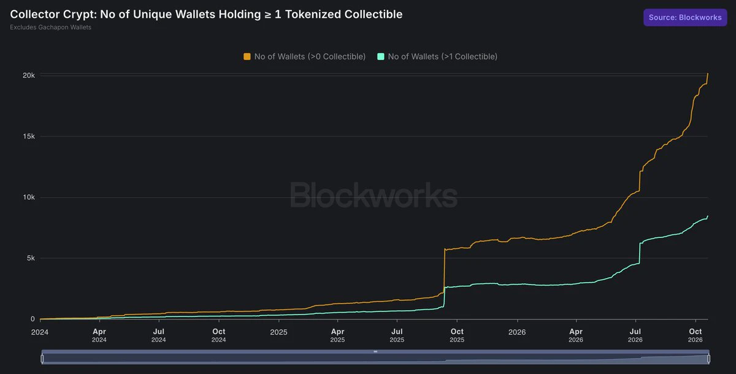Click the 15k y-axis label
The image size is (736, 374).
click(x=29, y=136)
